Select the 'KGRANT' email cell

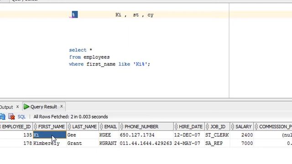coord(109,143)
